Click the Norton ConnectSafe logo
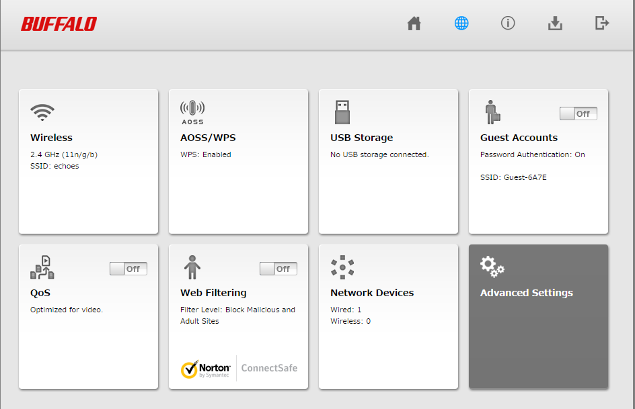The width and height of the screenshot is (635, 409). coord(239,368)
